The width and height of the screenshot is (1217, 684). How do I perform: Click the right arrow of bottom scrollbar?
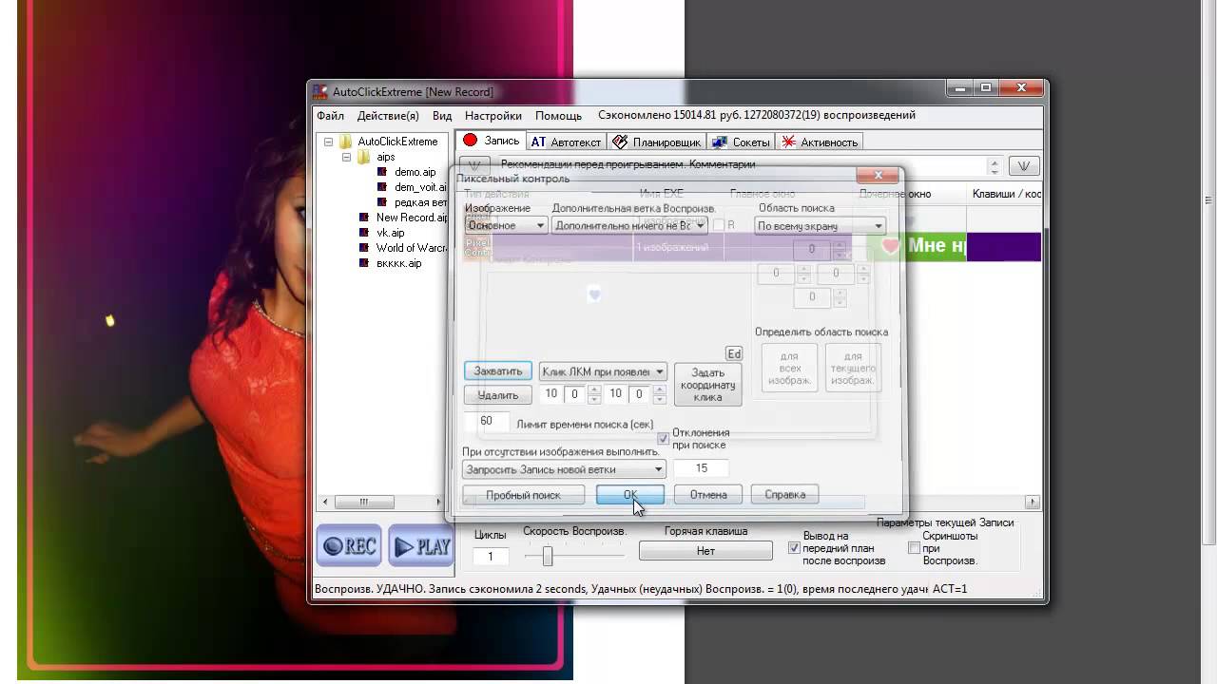tap(1032, 503)
